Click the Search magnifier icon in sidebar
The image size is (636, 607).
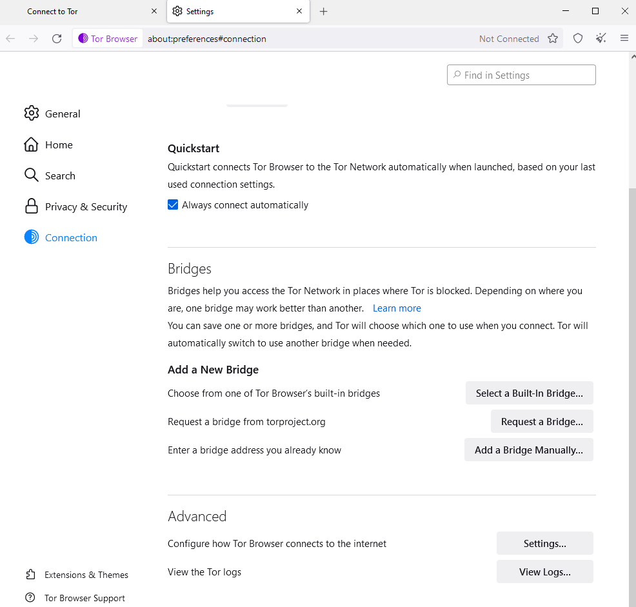(31, 175)
